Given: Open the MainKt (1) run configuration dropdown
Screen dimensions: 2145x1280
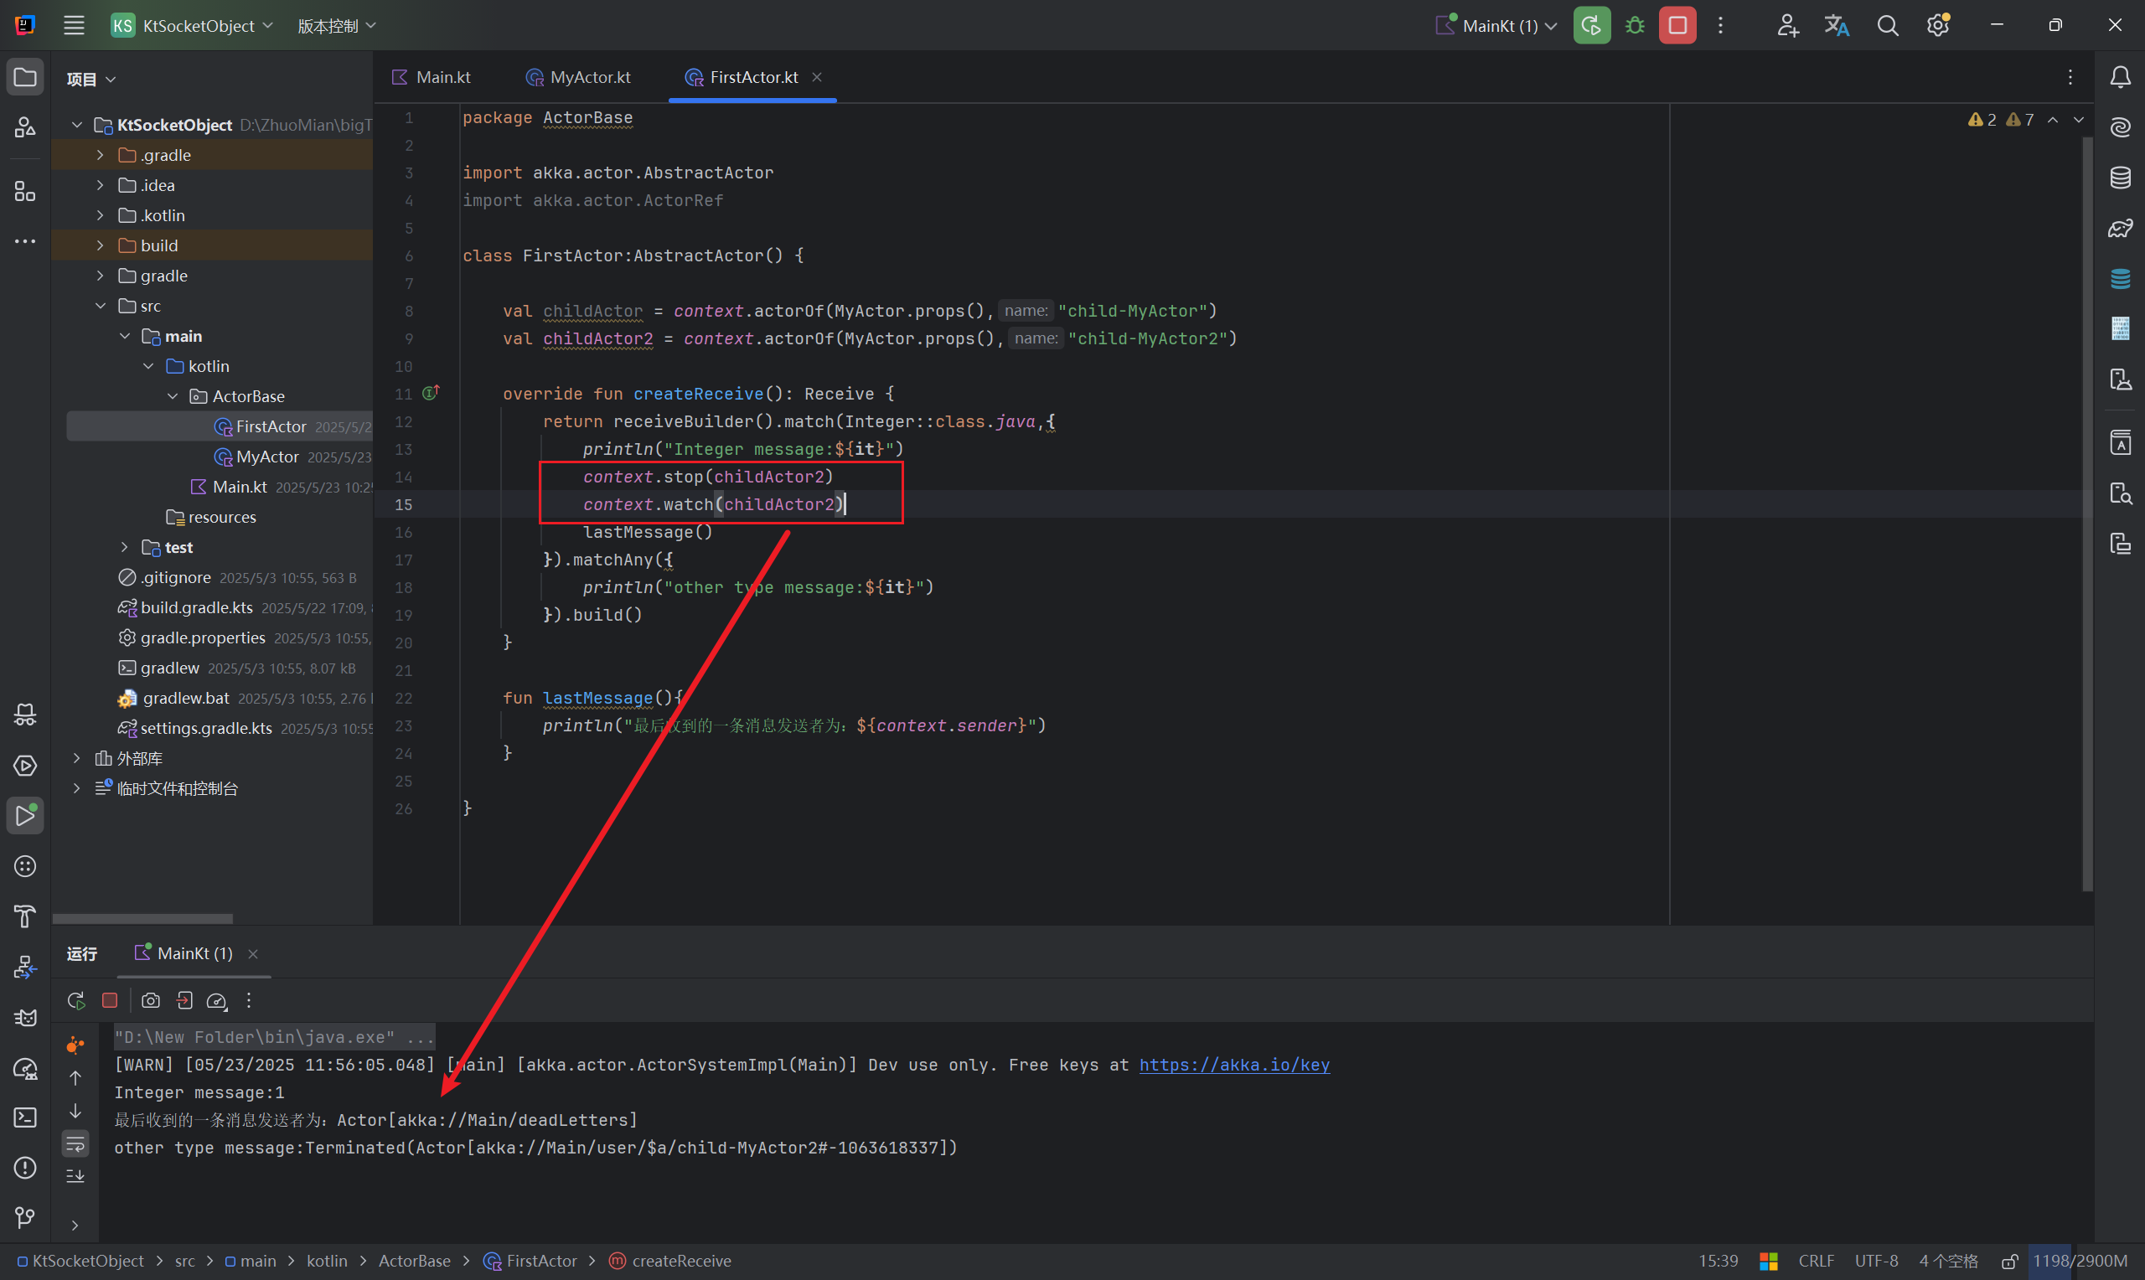Looking at the screenshot, I should (x=1496, y=25).
